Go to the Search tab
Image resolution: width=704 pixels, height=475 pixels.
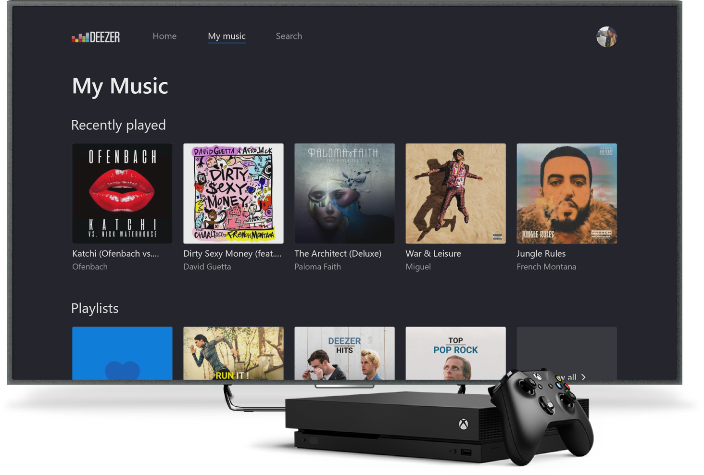289,36
